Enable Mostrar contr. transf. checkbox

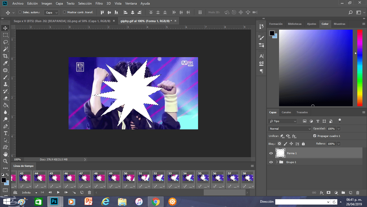coord(64,12)
